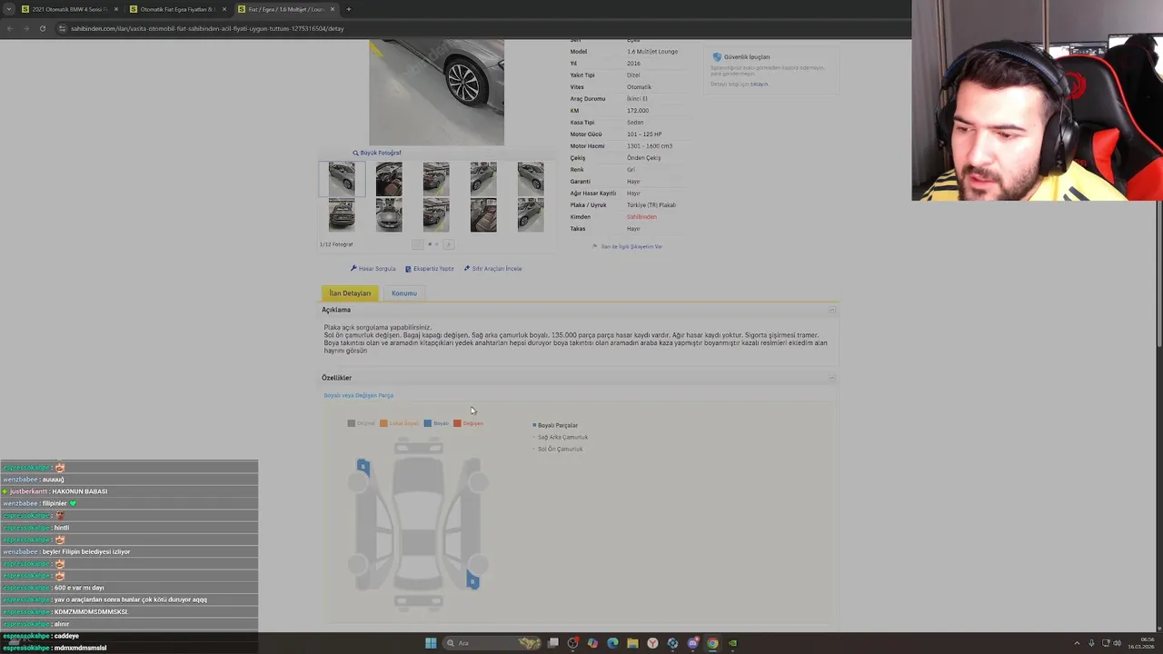The width and height of the screenshot is (1163, 654).
Task: Open a new browser tab
Action: click(349, 9)
